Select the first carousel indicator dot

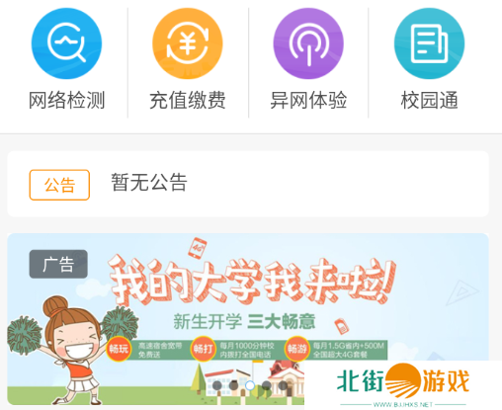217,385
